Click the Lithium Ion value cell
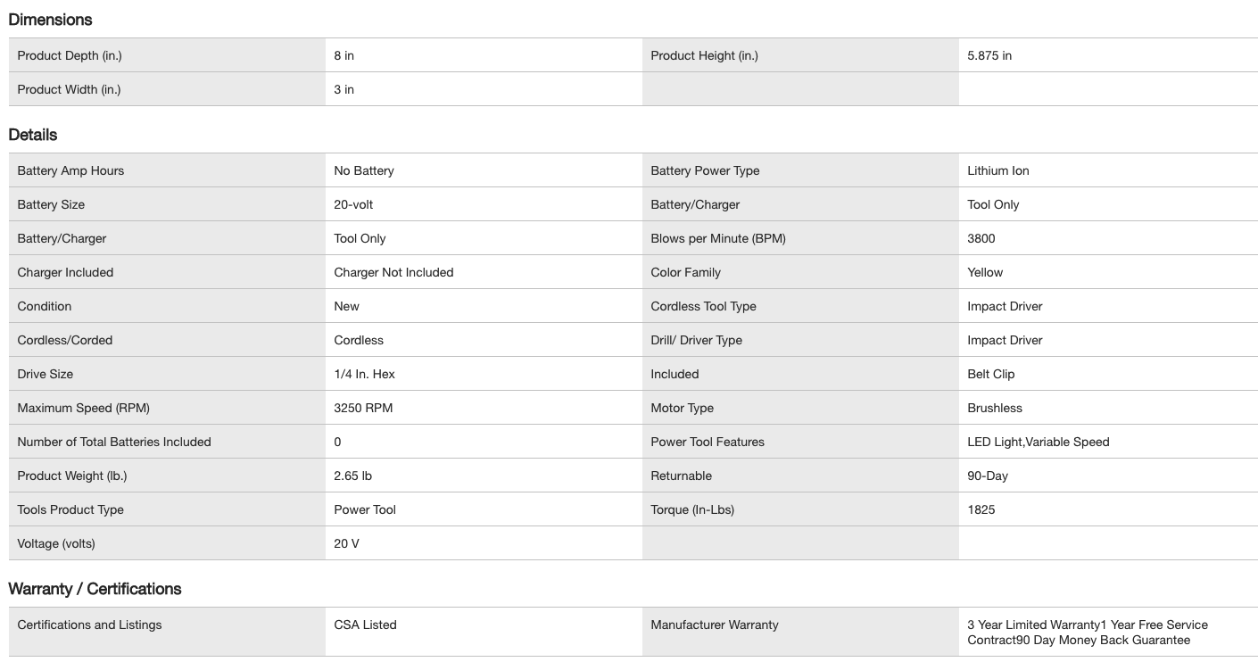 [x=998, y=170]
